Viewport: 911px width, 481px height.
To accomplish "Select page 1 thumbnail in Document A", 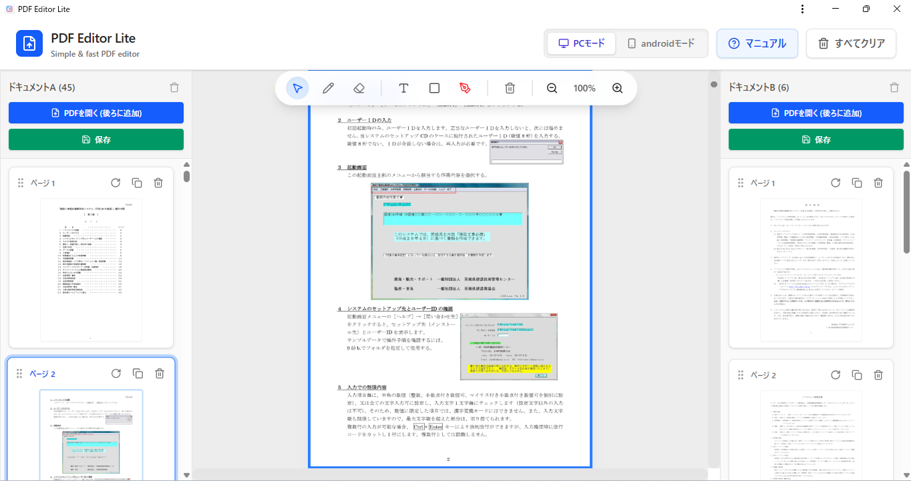I will click(91, 270).
